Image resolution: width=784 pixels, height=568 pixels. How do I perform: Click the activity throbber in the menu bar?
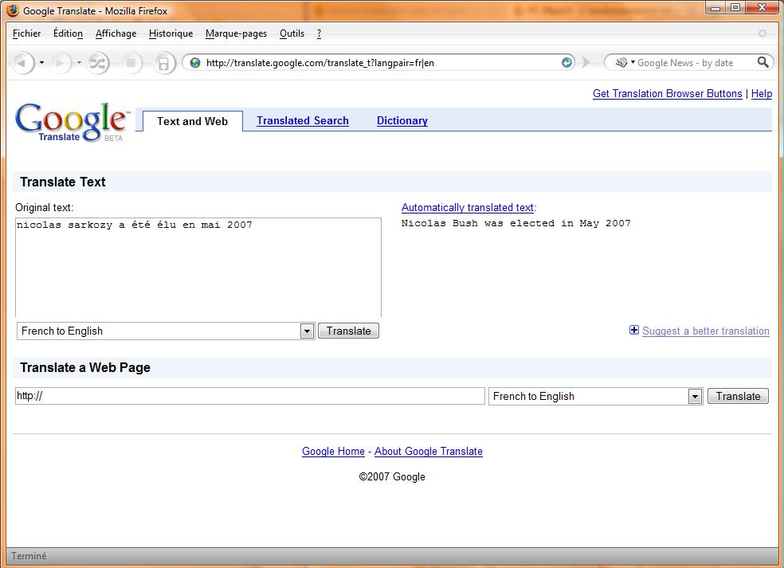[762, 33]
